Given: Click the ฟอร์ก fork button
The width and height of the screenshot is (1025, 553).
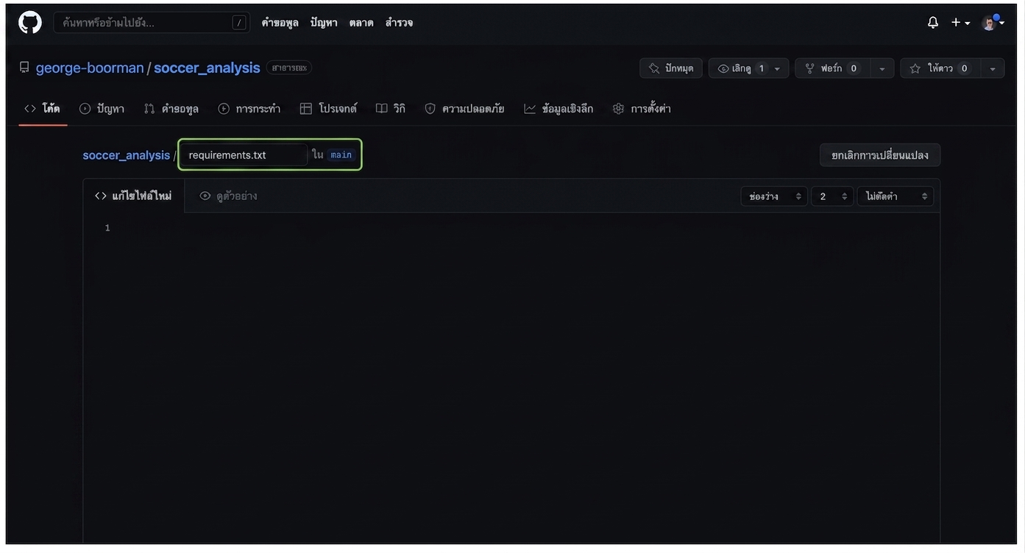Looking at the screenshot, I should [832, 68].
